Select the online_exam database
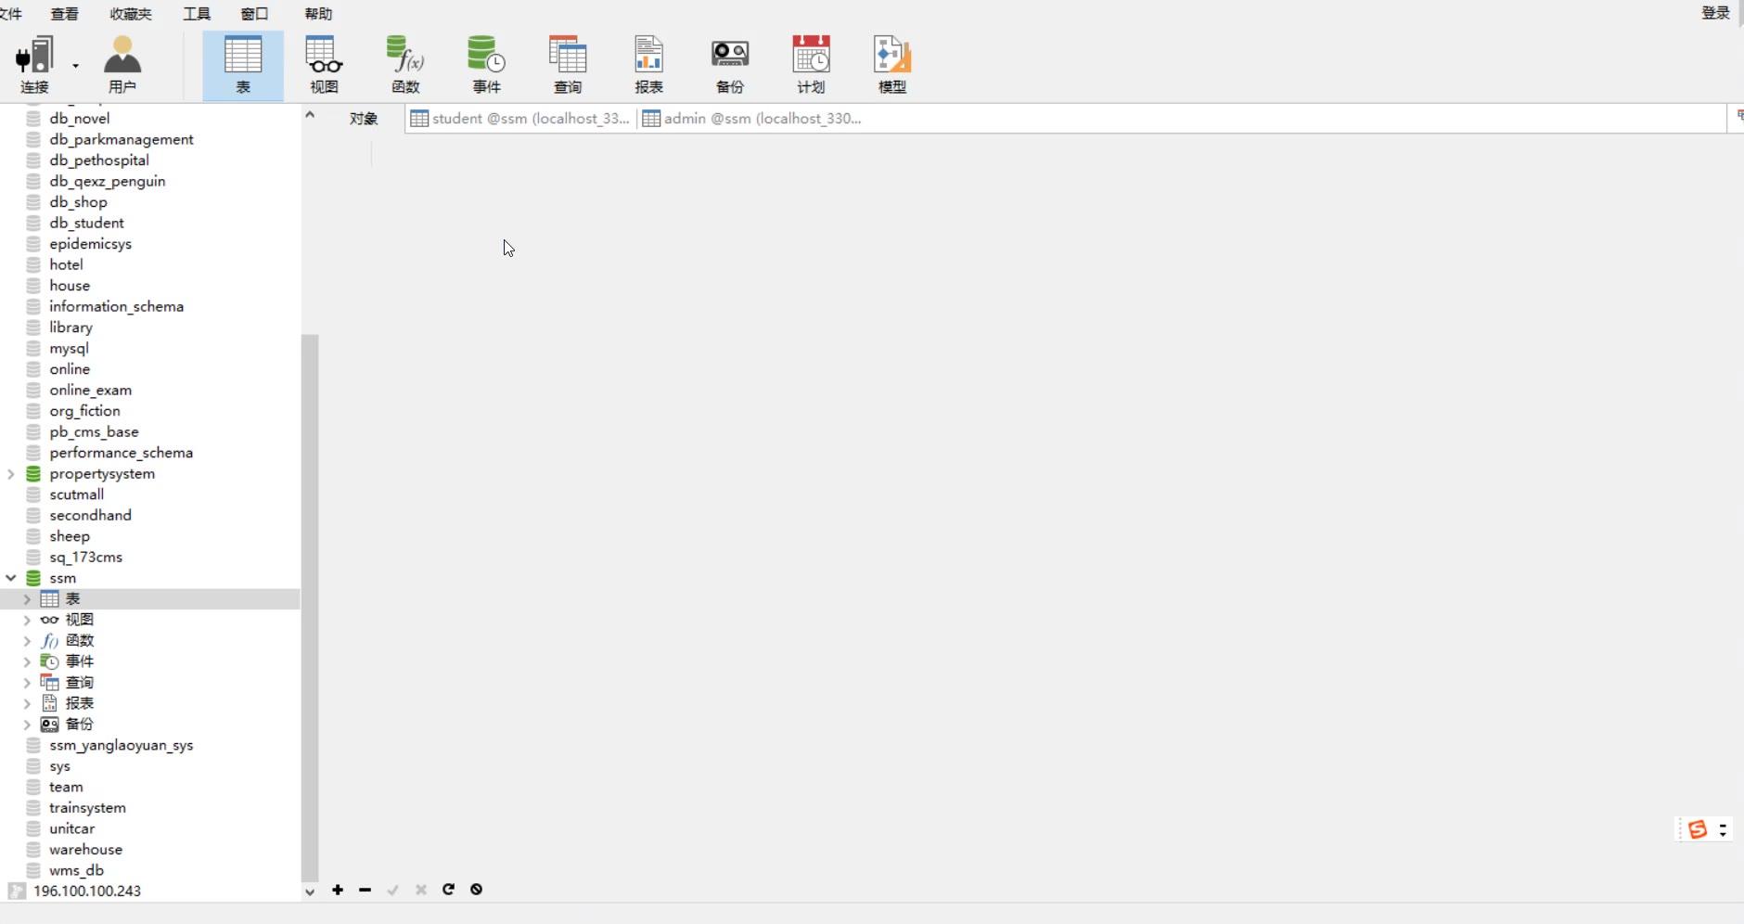 coord(90,391)
